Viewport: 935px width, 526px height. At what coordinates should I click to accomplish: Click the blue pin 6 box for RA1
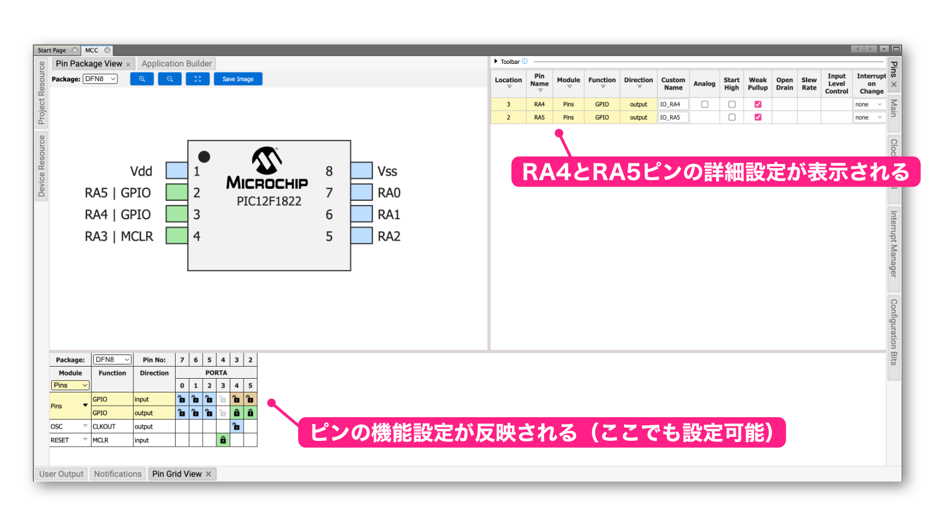click(x=362, y=214)
